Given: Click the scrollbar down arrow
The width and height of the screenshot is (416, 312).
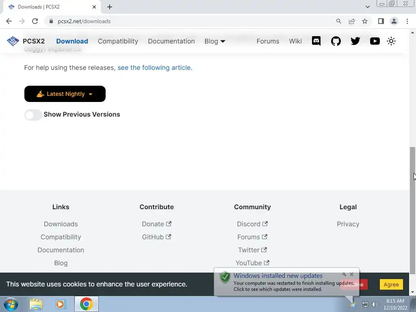Looking at the screenshot, I should (412, 292).
